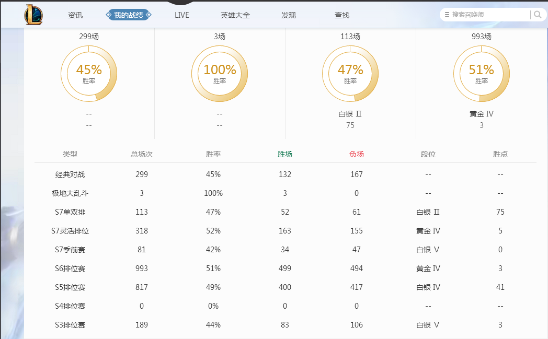The image size is (548, 339).
Task: Click the 段位 column header
Action: [428, 154]
